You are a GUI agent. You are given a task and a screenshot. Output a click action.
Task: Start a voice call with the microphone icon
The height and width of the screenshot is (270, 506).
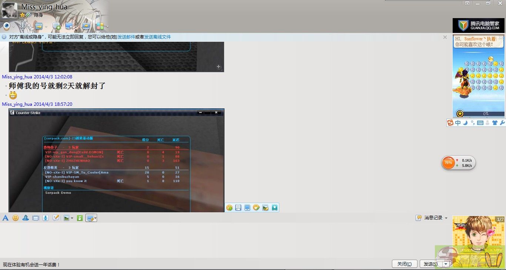(x=22, y=26)
